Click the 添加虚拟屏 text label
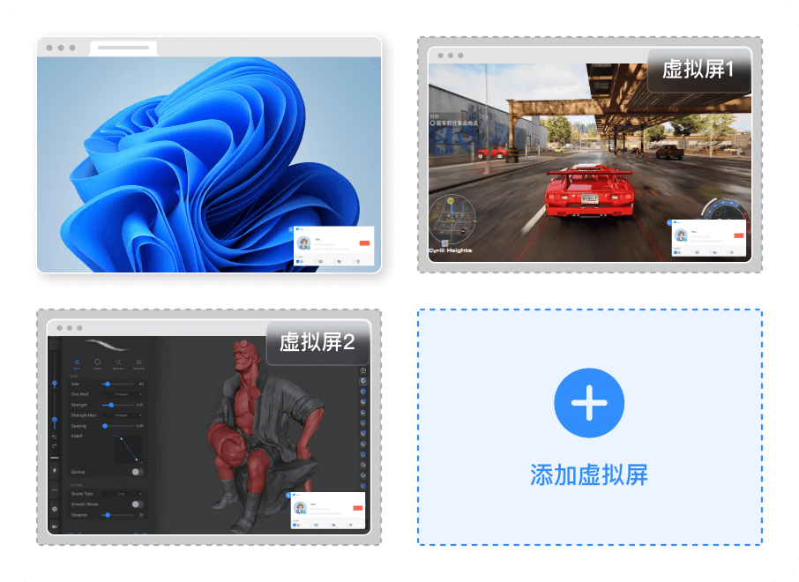The height and width of the screenshot is (582, 799). pyautogui.click(x=588, y=476)
